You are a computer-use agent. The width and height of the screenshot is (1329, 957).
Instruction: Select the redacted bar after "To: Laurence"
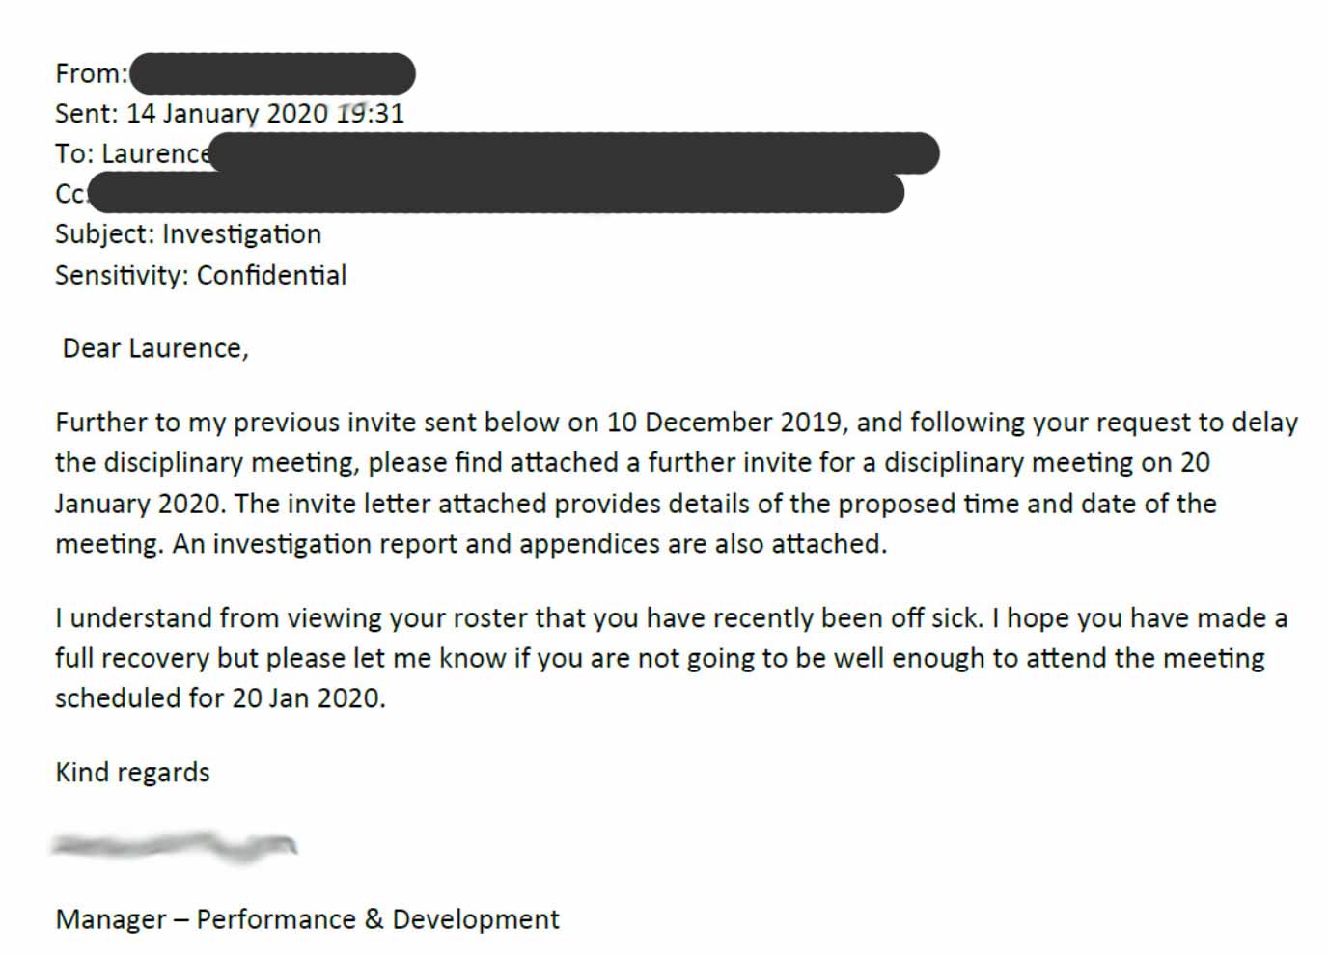(x=574, y=154)
